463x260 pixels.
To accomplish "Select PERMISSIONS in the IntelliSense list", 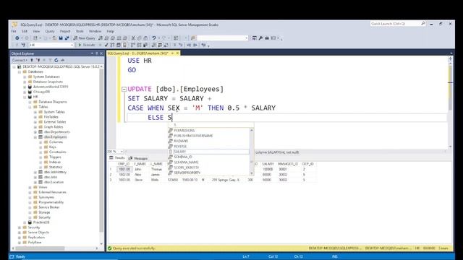I will click(209, 130).
